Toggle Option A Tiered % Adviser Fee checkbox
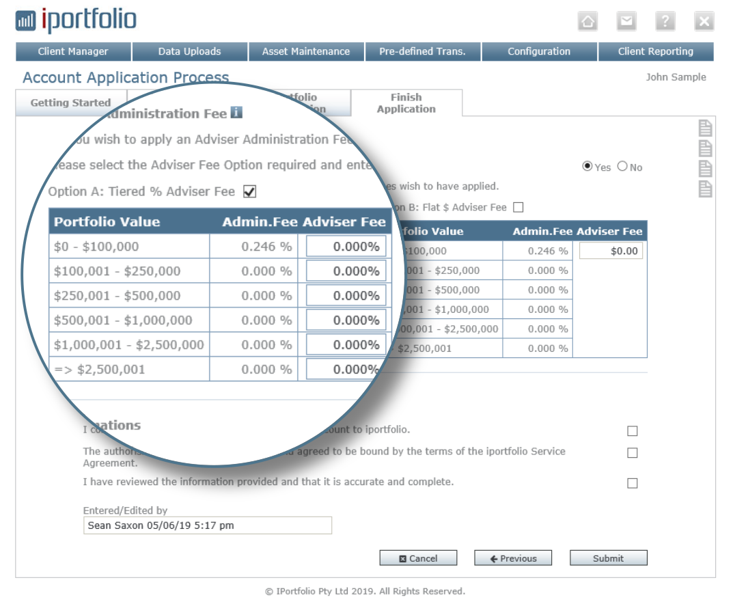The width and height of the screenshot is (735, 604). point(249,192)
